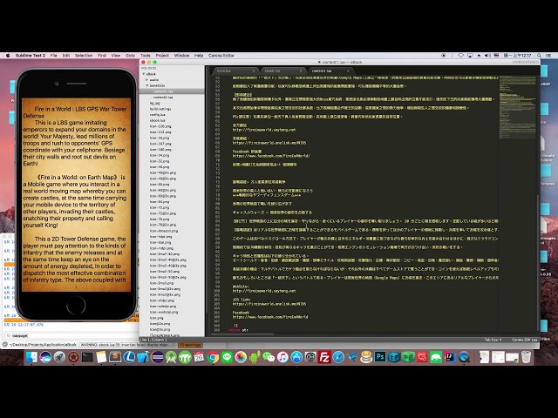Open Xcode from the Dock

click(143, 357)
